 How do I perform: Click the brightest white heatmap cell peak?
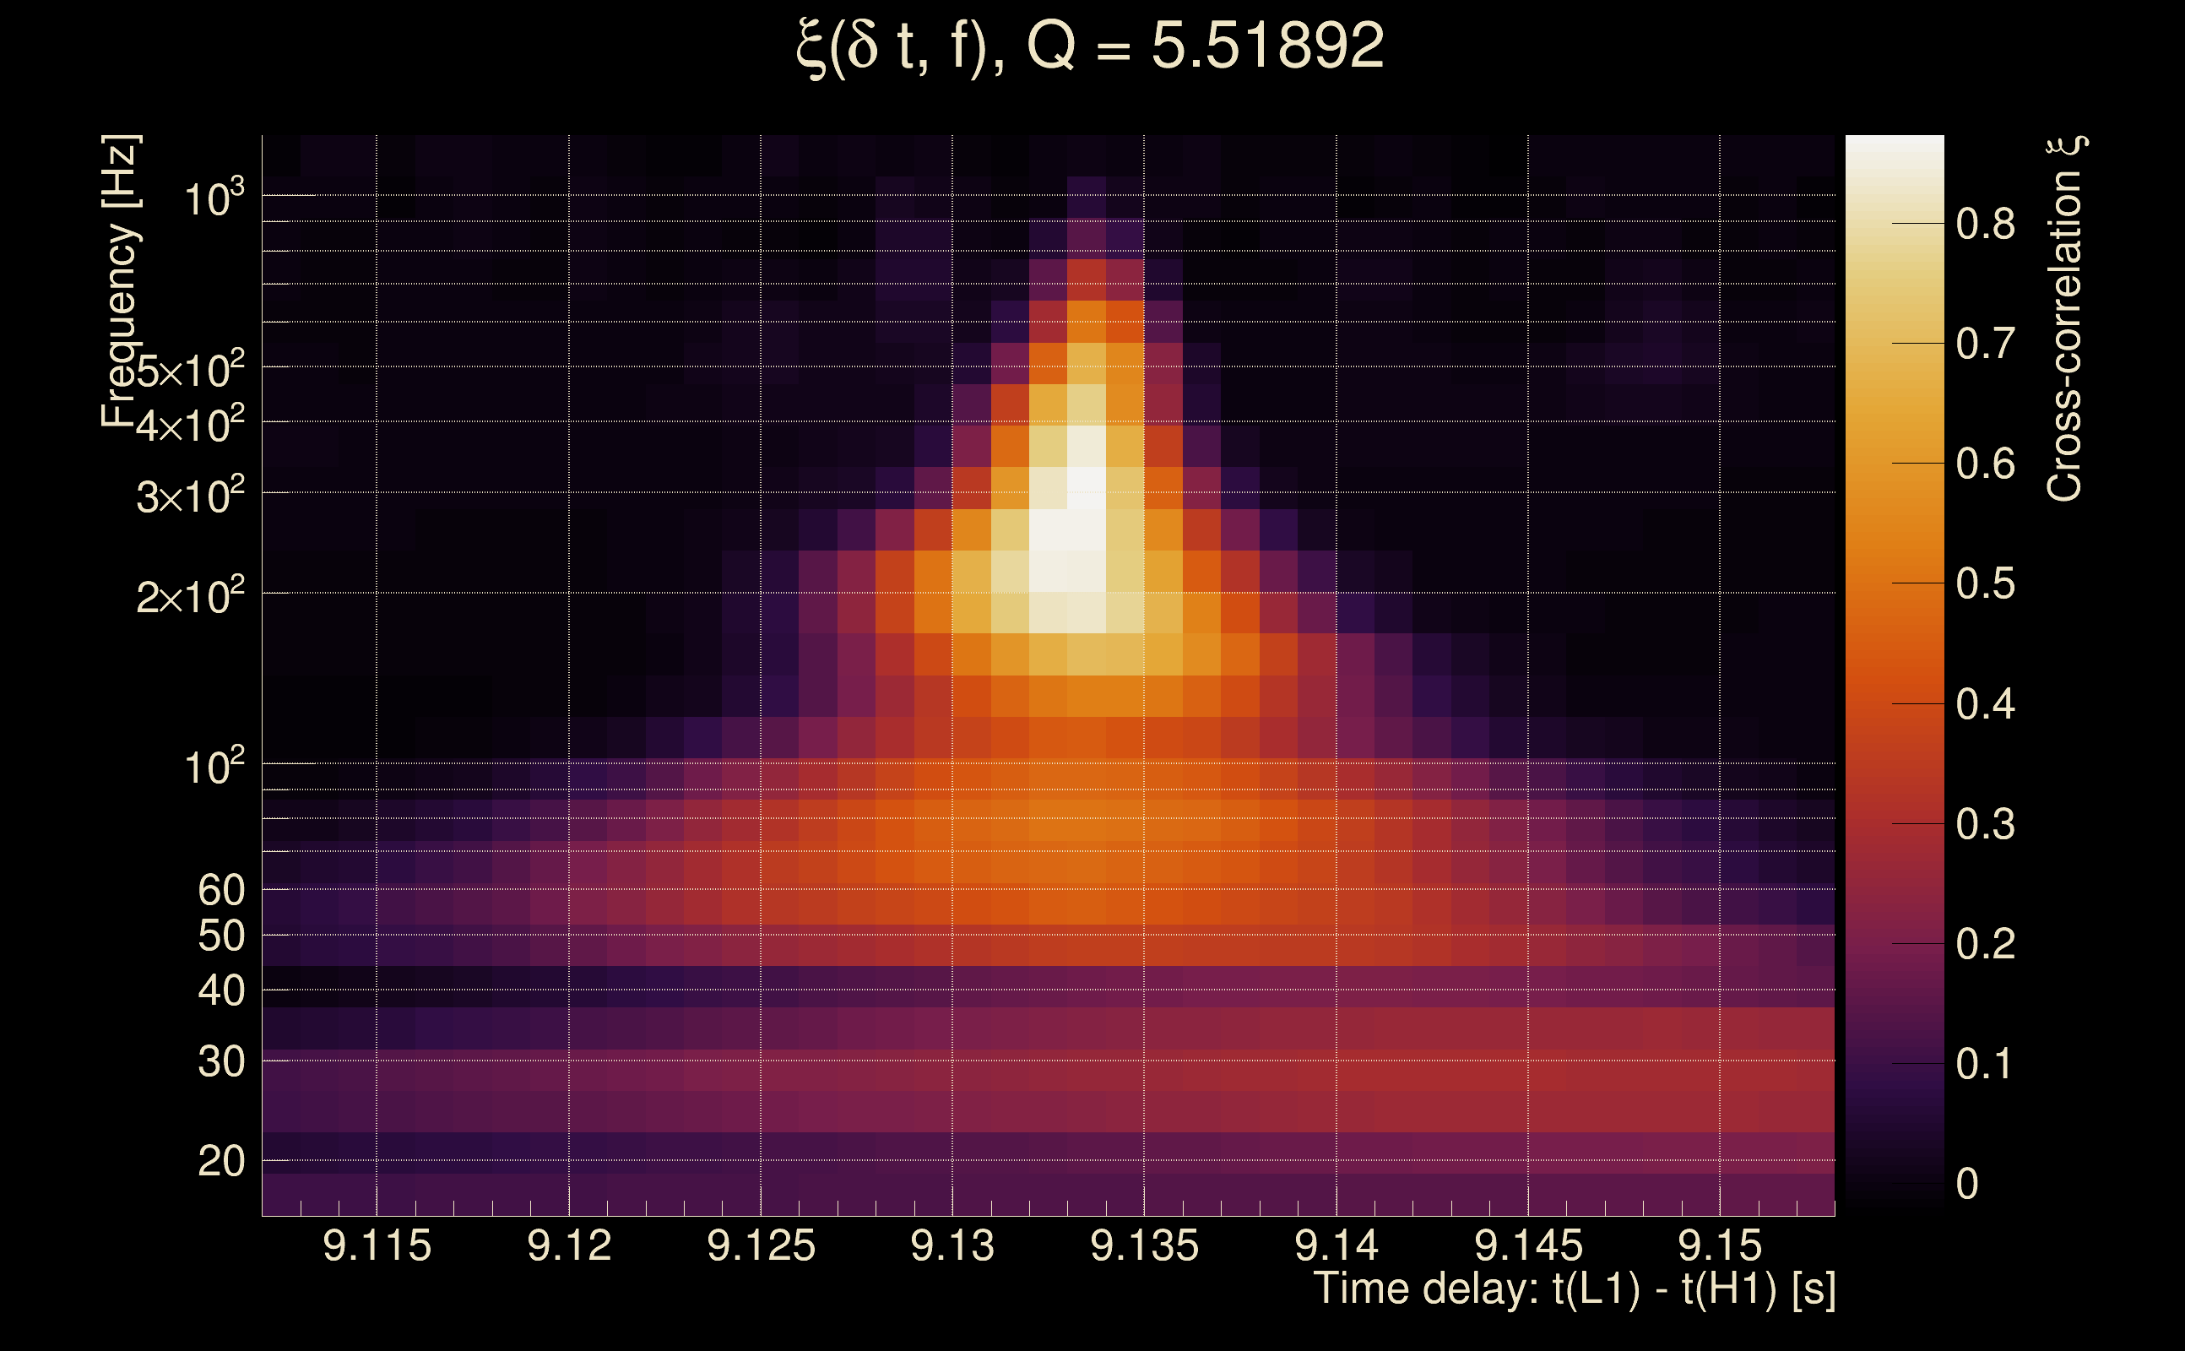pos(1087,488)
